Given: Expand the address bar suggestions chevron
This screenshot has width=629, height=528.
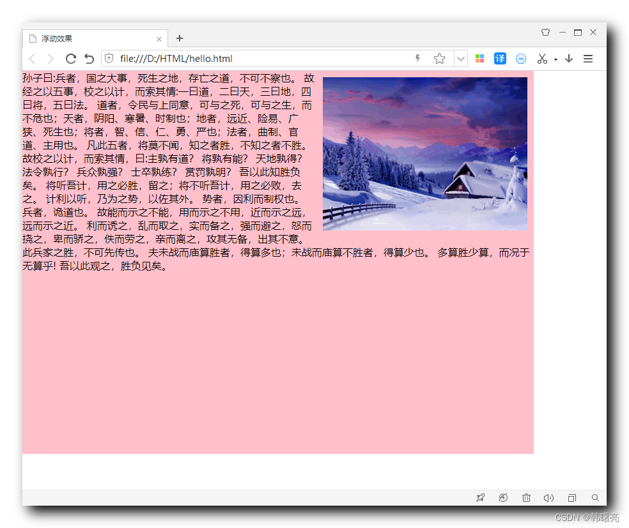Looking at the screenshot, I should [x=461, y=58].
